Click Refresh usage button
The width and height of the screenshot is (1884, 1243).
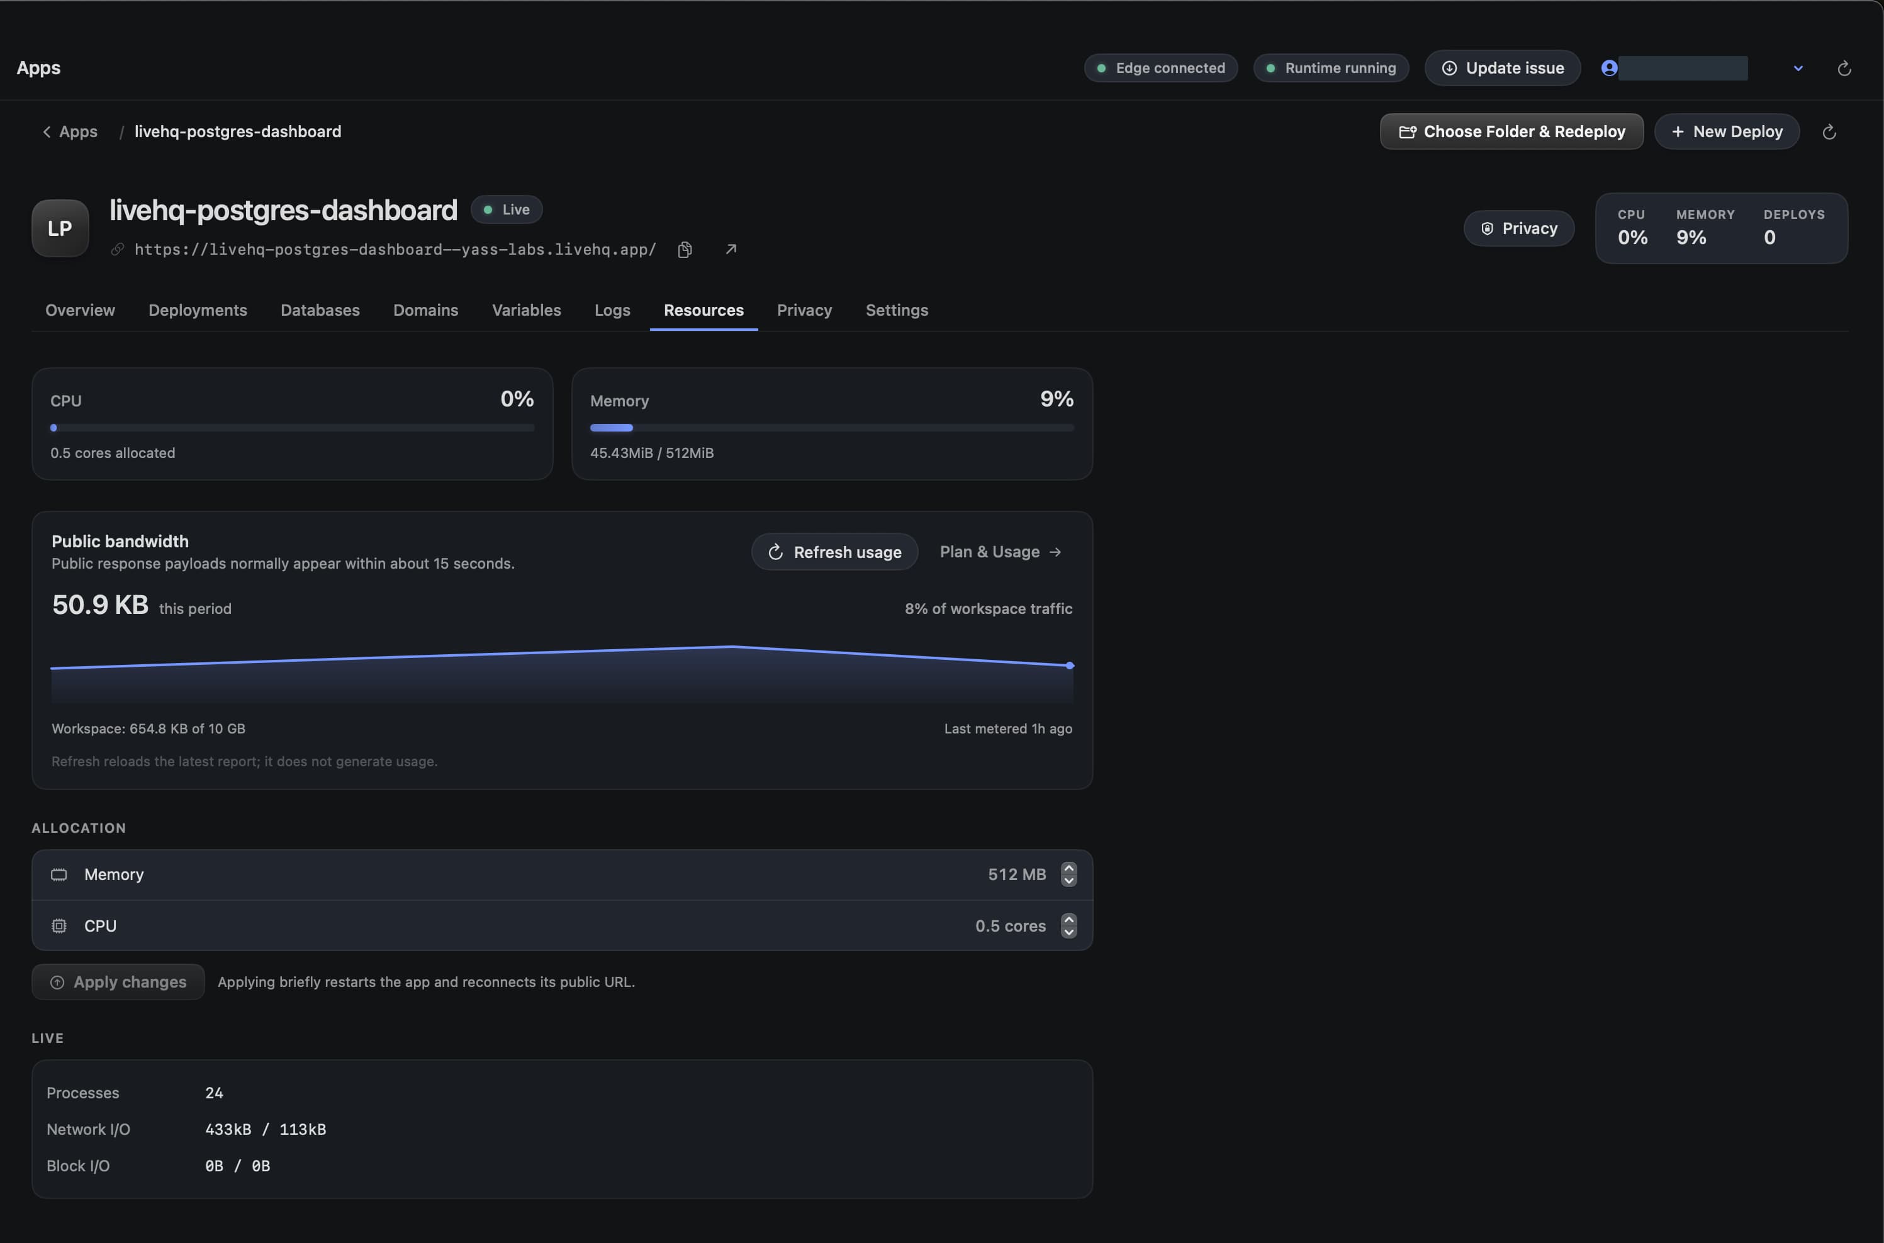(834, 552)
